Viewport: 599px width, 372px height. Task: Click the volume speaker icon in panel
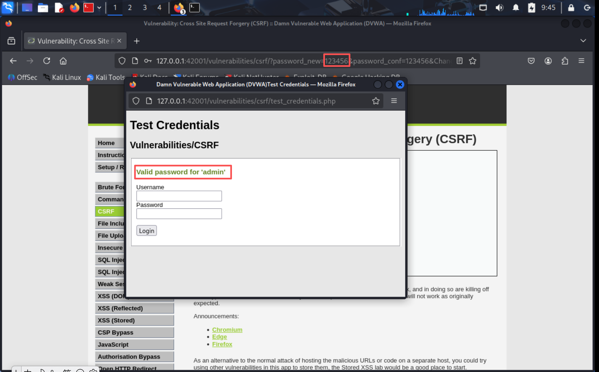point(499,8)
